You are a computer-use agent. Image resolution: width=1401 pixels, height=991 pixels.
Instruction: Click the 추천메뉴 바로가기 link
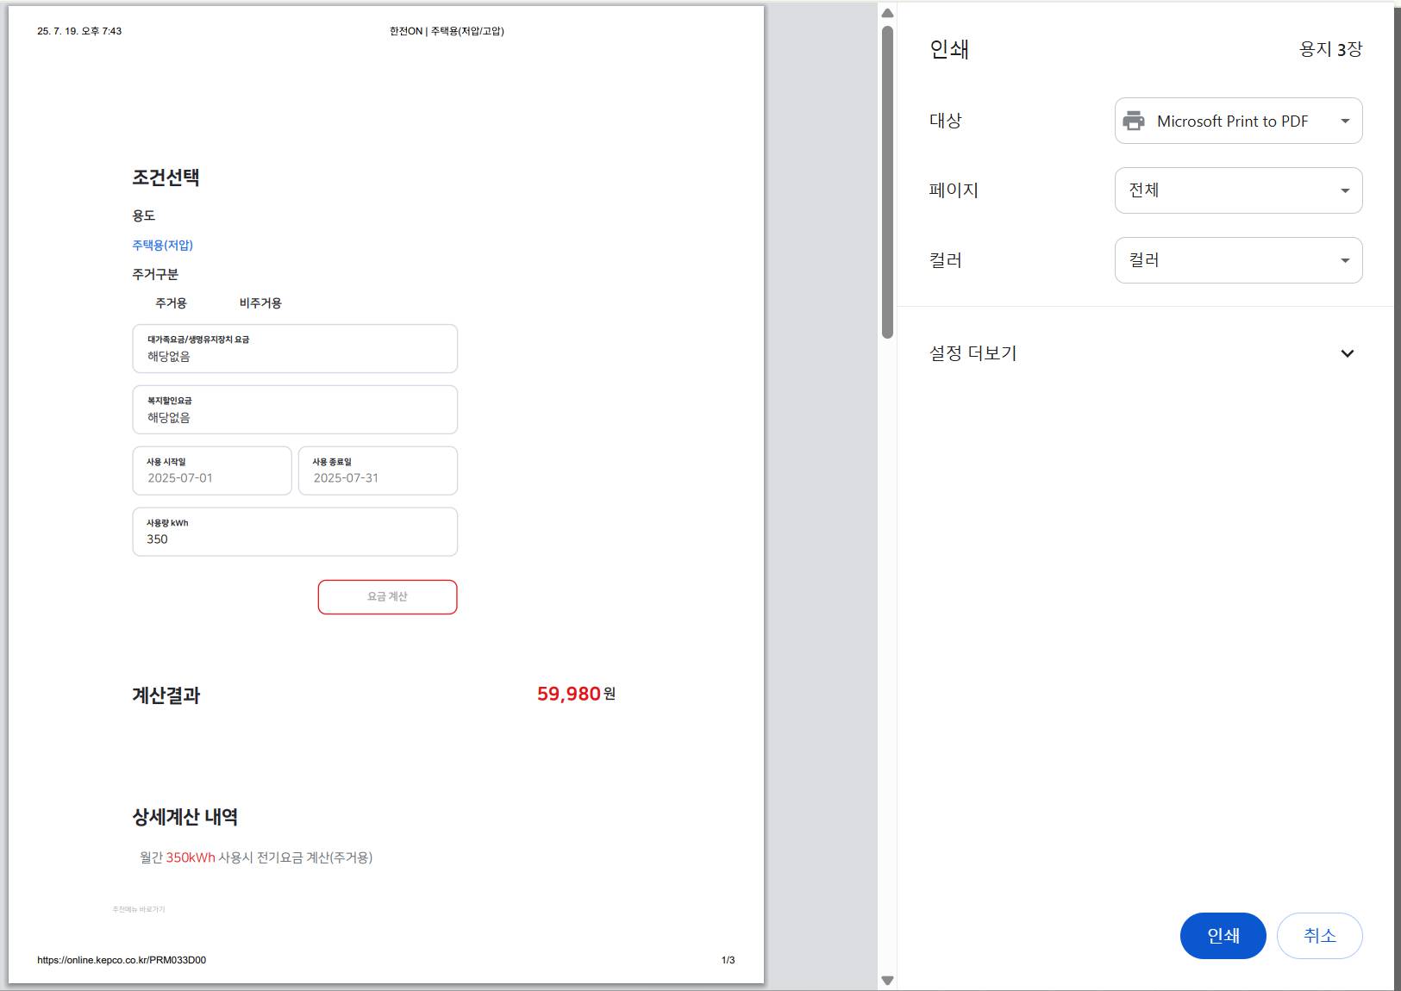click(x=140, y=908)
